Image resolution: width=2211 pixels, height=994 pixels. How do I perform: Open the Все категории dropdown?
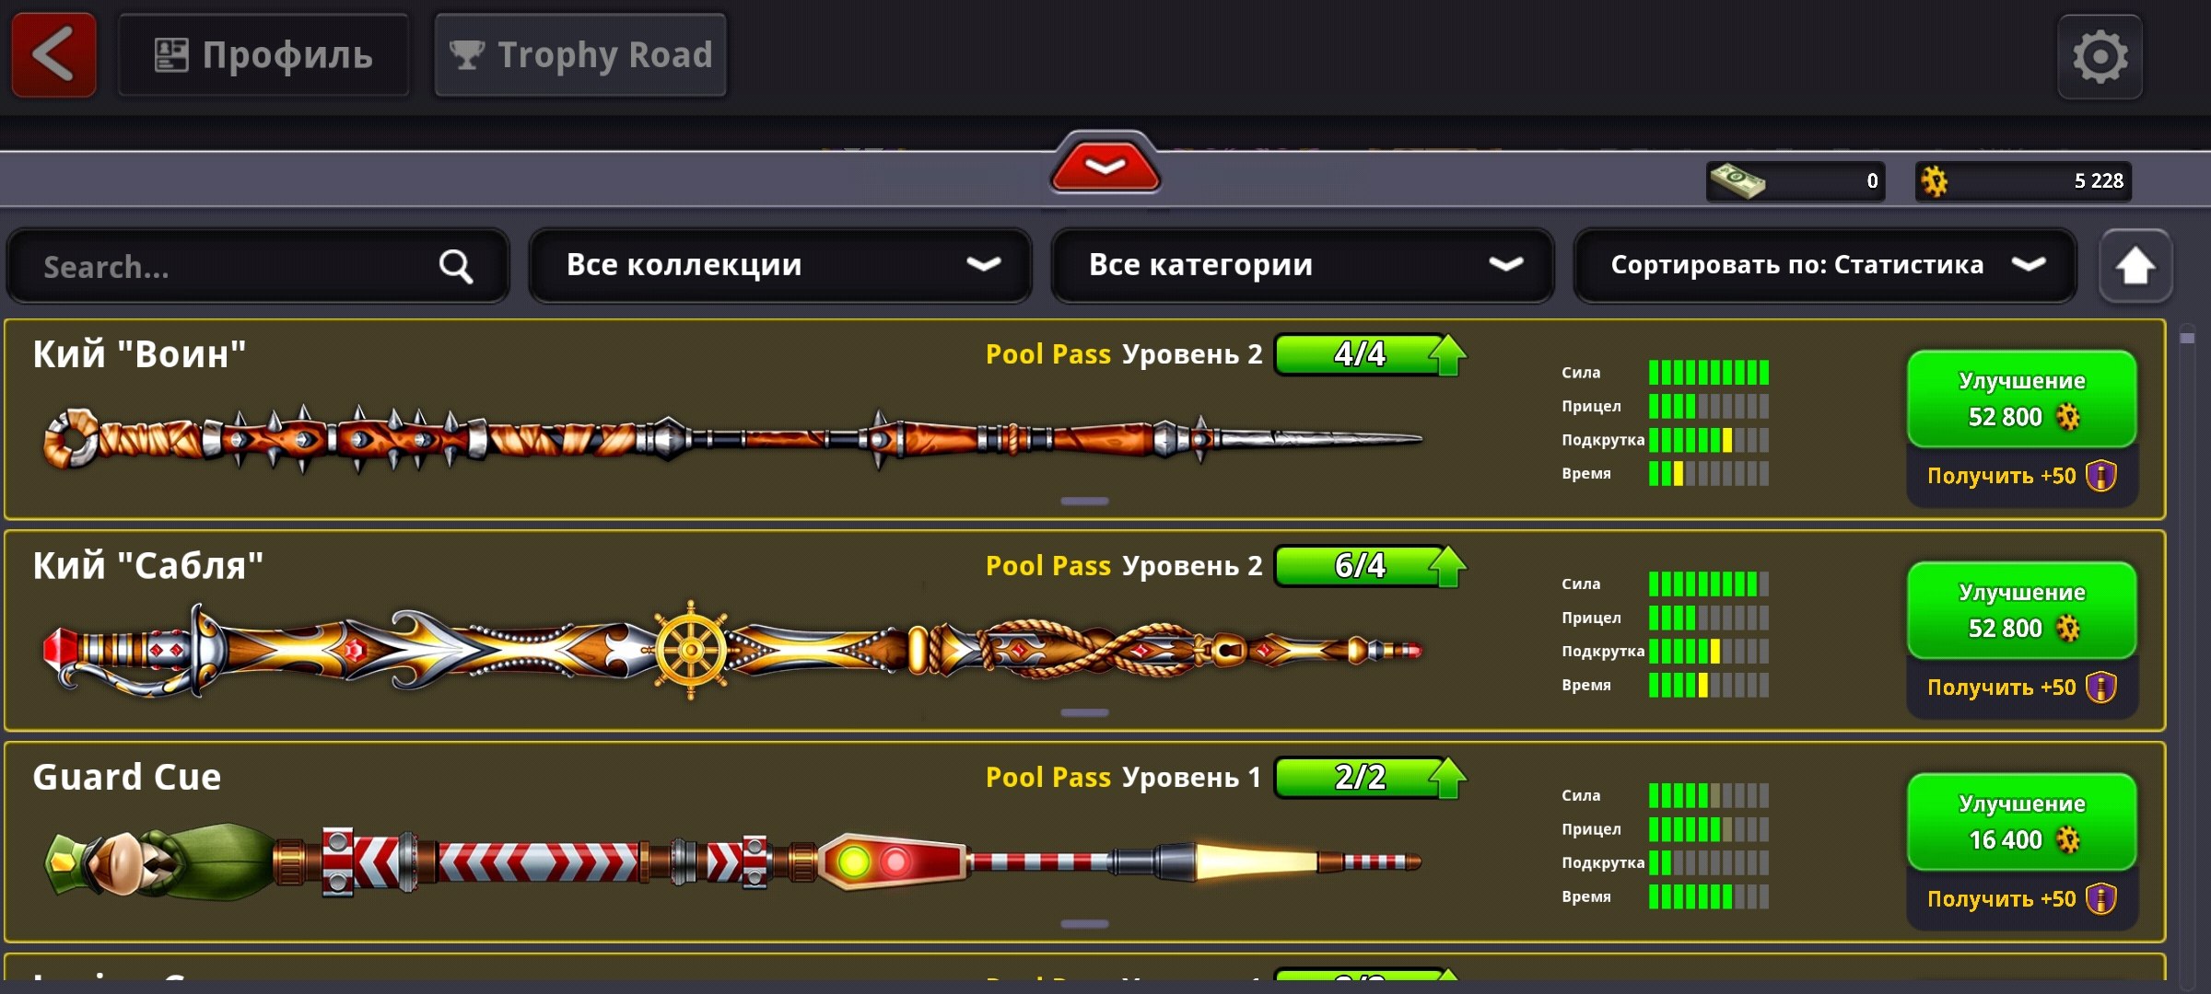point(1303,265)
